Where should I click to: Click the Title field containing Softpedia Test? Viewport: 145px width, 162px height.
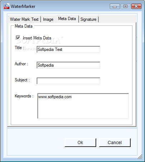68,49
